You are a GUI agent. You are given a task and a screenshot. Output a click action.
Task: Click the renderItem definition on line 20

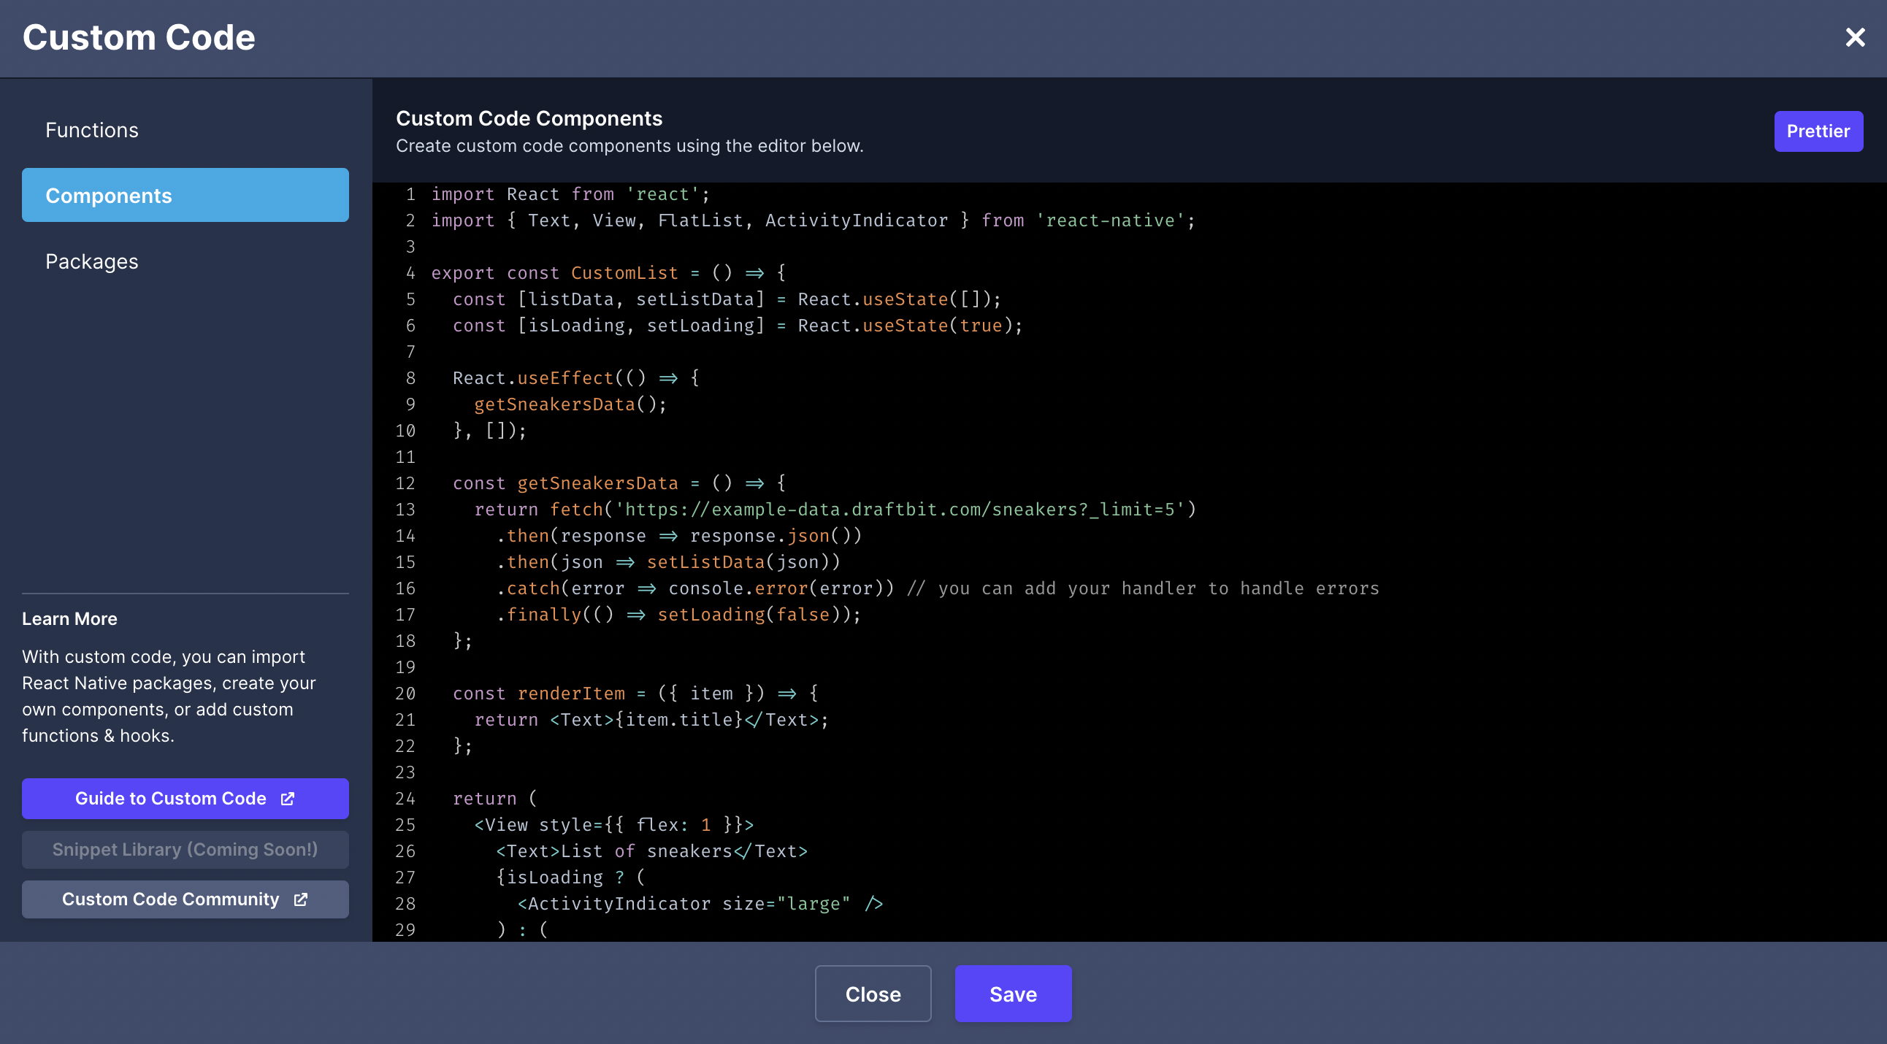click(x=635, y=694)
